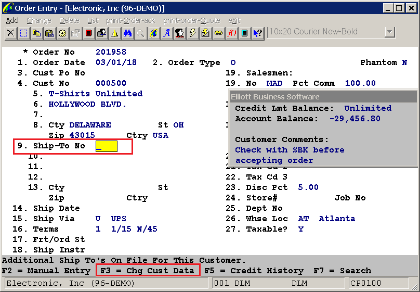Click the Phantom value N
The height and width of the screenshot is (292, 420).
point(404,62)
